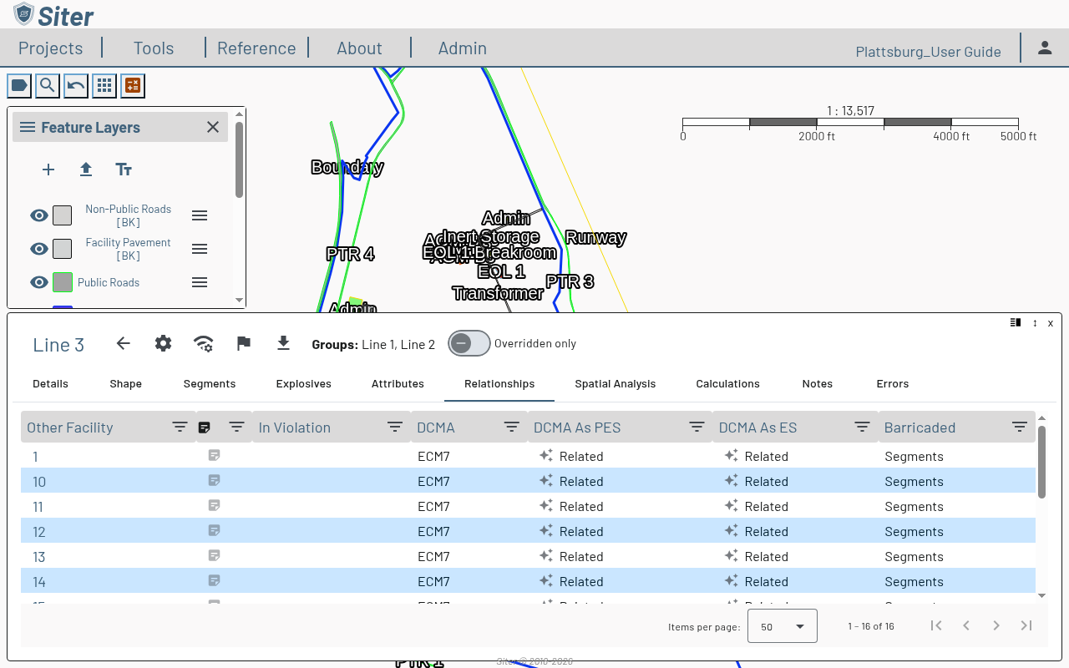
Task: Click the Siter logo link
Action: pos(53,14)
